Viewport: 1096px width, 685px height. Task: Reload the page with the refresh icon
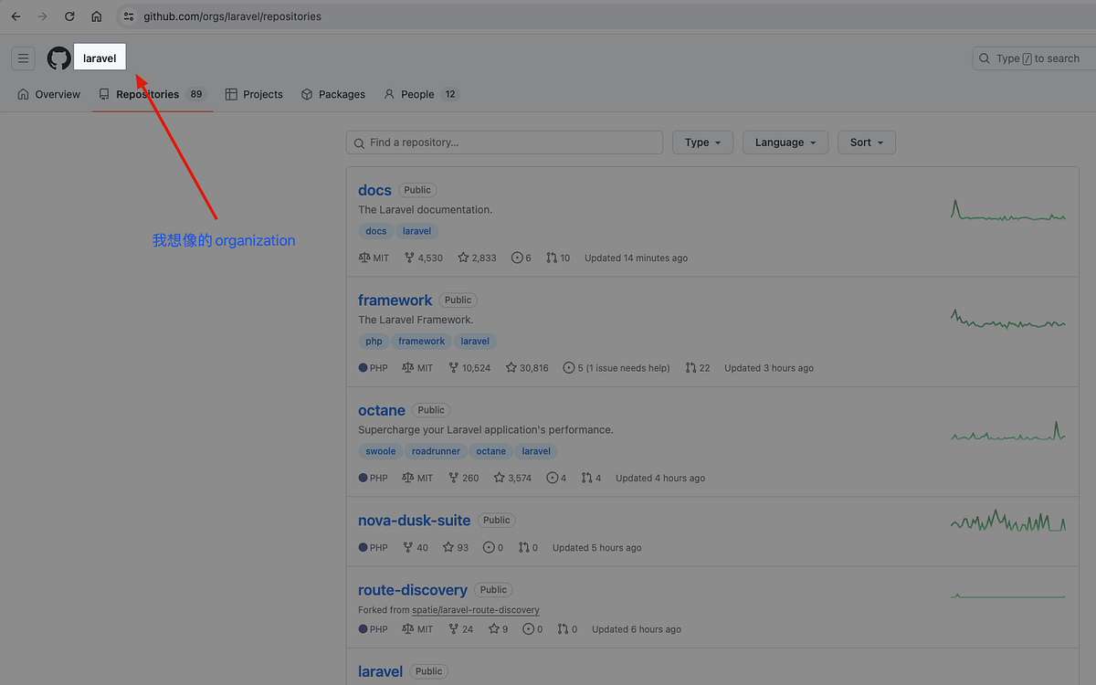click(x=69, y=16)
